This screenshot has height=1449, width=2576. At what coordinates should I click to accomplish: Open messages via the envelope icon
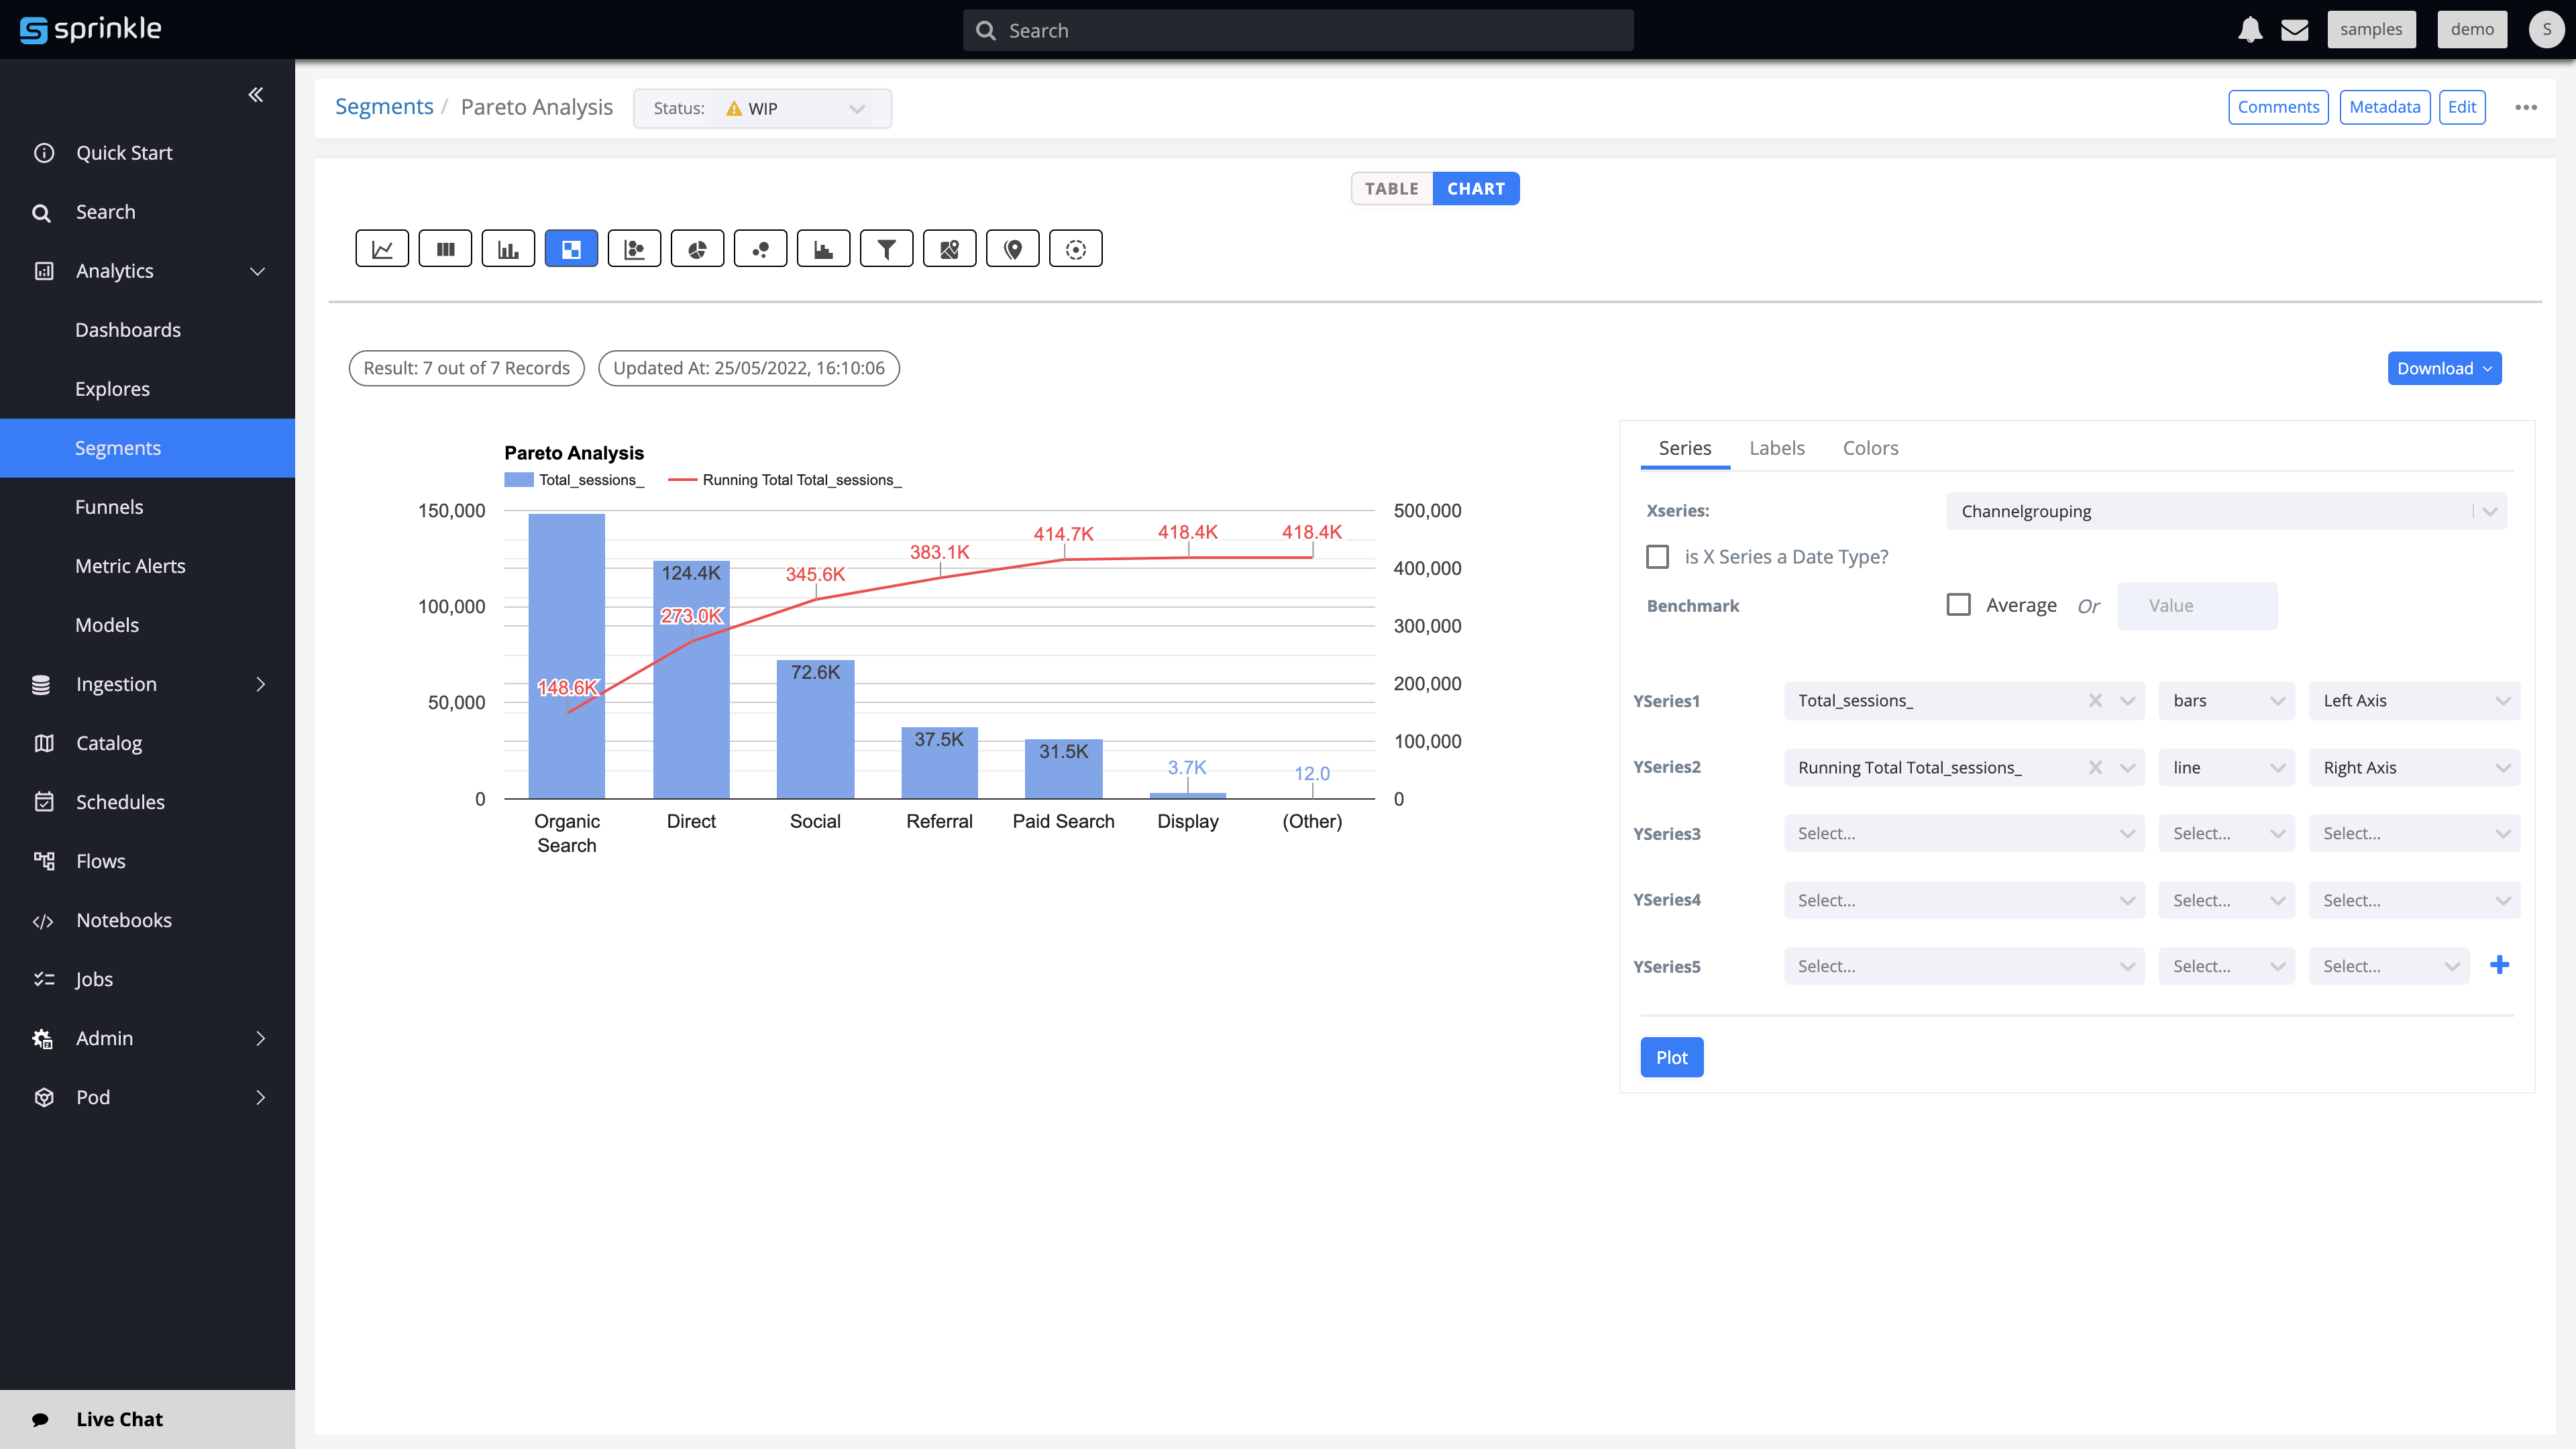pos(2295,29)
